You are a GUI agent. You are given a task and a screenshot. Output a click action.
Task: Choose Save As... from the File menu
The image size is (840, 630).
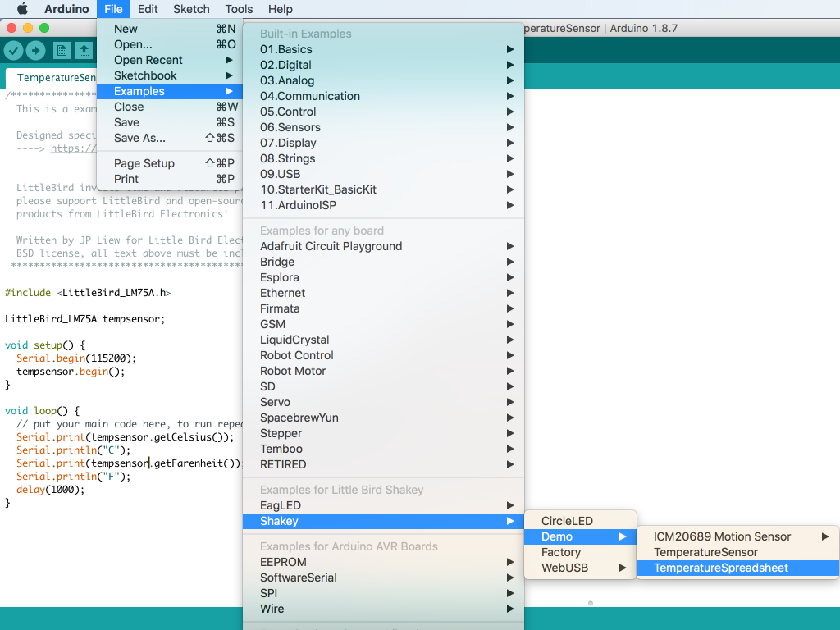(x=170, y=138)
